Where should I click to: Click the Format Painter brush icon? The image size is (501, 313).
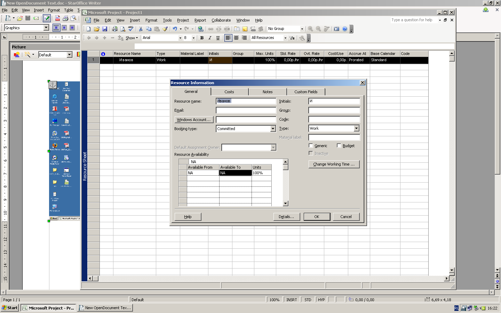[165, 29]
